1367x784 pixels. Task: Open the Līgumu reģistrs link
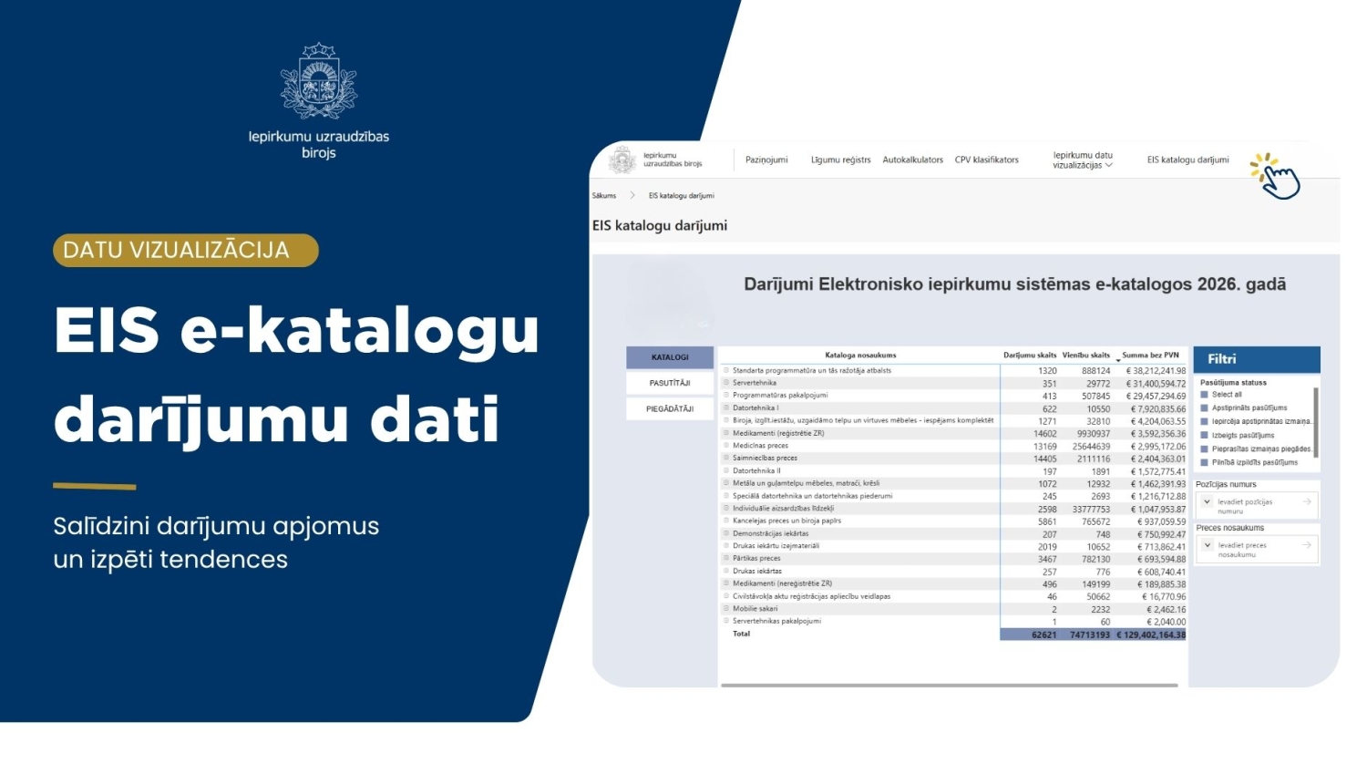[840, 160]
